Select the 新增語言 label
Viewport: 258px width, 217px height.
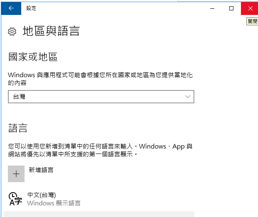click(x=41, y=170)
